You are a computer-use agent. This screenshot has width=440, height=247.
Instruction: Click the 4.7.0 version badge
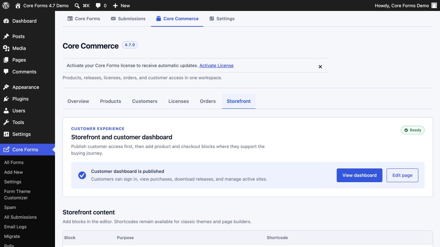[x=130, y=45]
